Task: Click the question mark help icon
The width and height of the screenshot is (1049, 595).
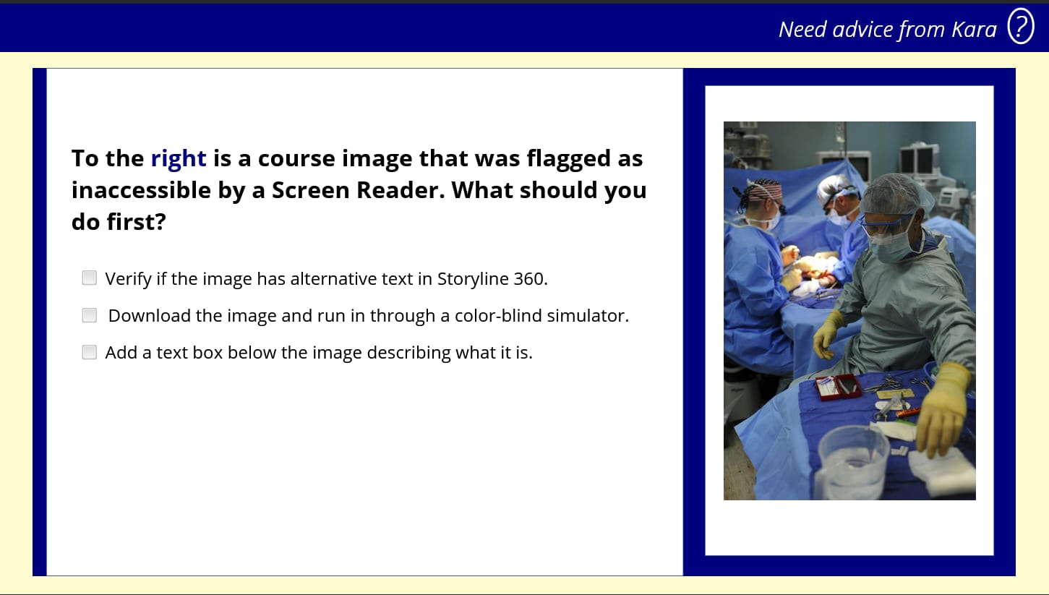Action: [1020, 27]
